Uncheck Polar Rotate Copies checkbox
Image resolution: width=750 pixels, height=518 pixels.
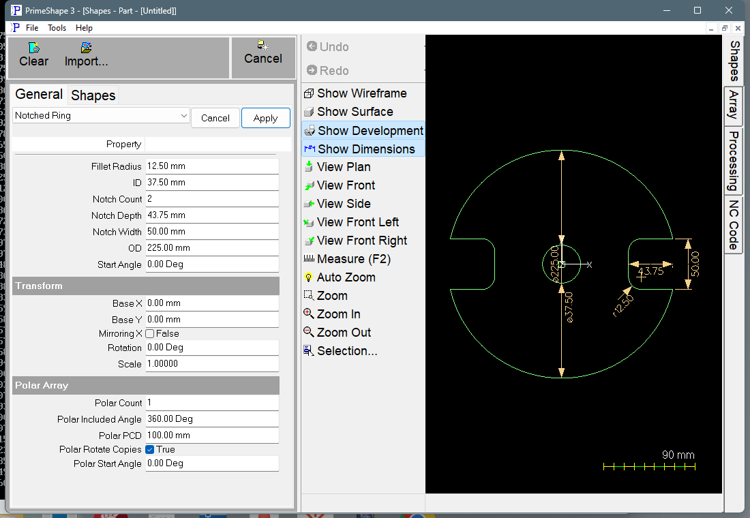150,449
